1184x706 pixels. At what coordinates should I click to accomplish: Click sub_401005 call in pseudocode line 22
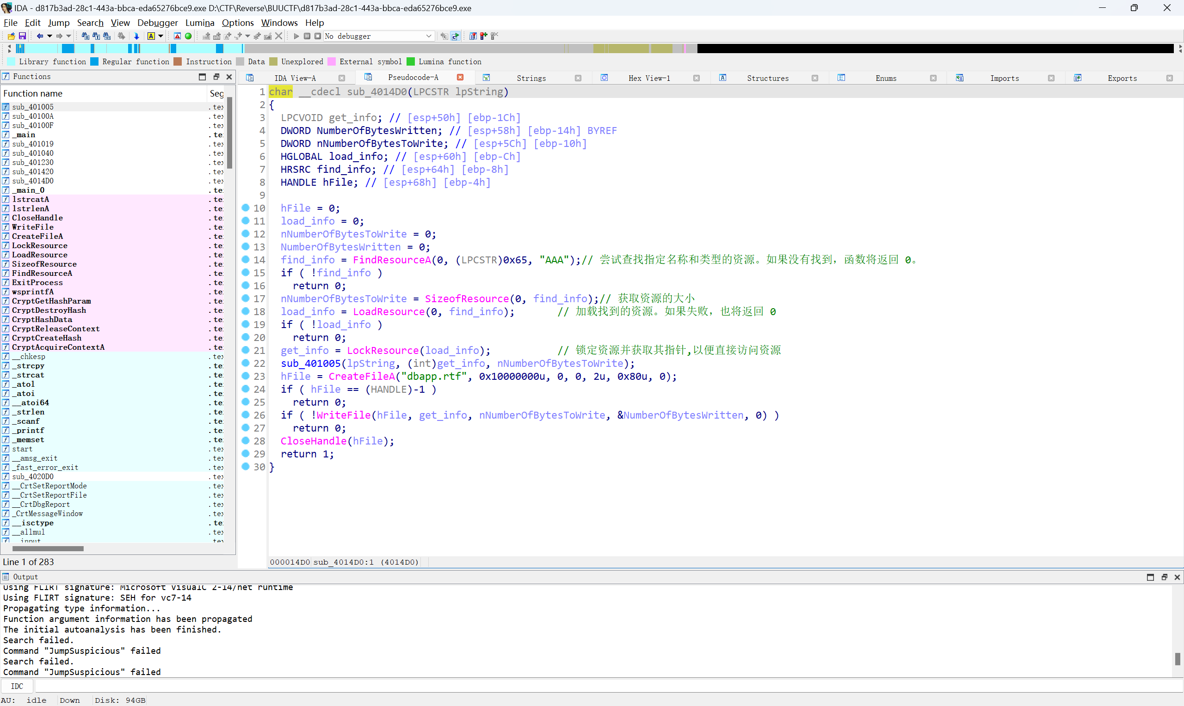tap(310, 364)
